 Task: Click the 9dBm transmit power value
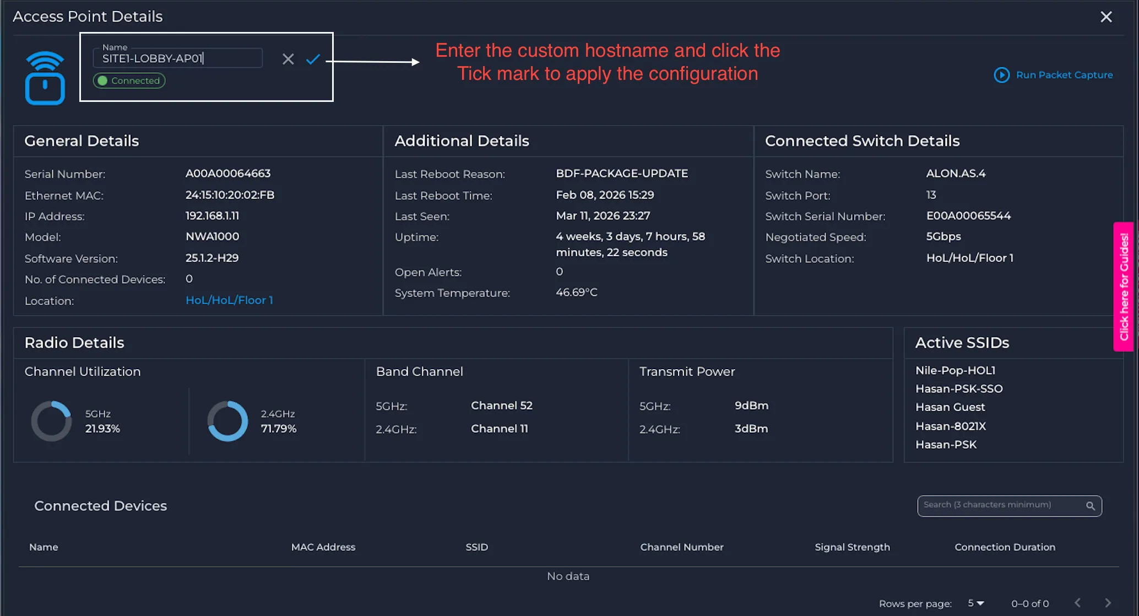[x=751, y=406]
